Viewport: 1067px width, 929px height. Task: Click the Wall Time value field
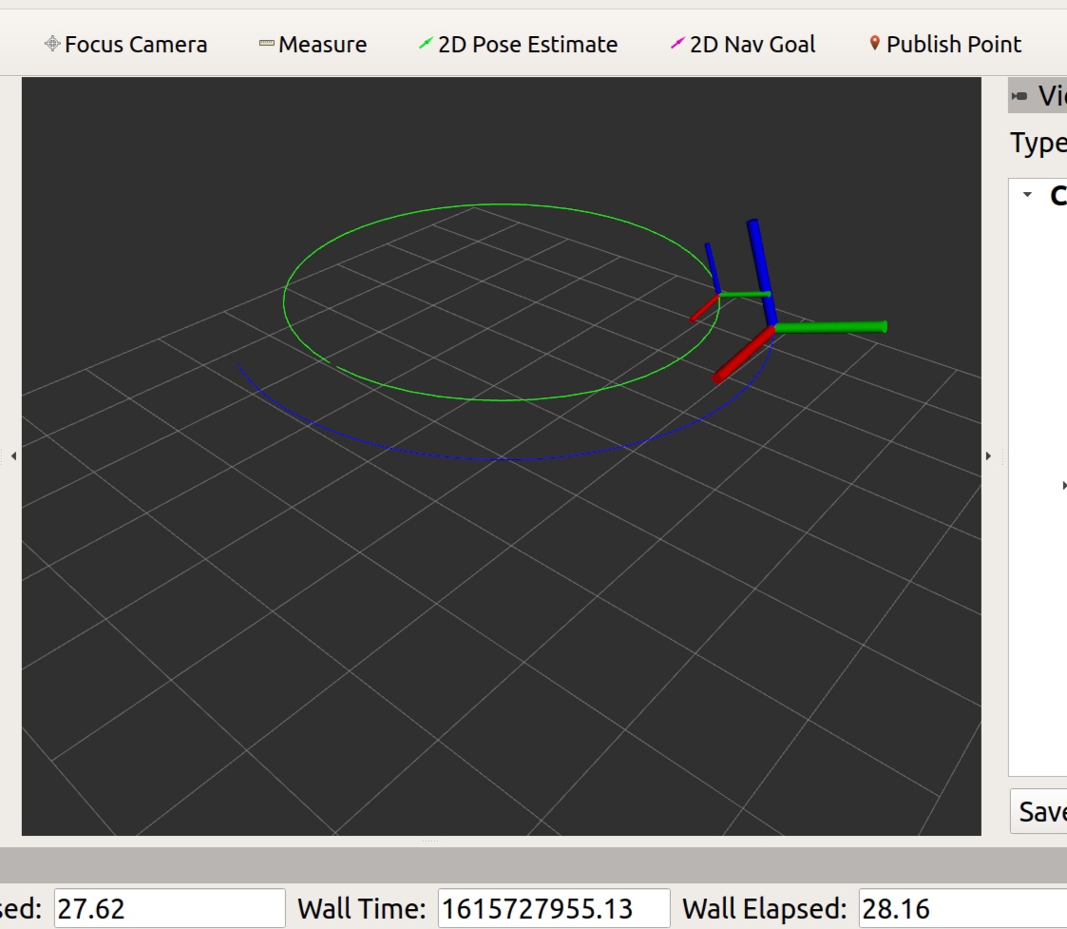tap(554, 908)
